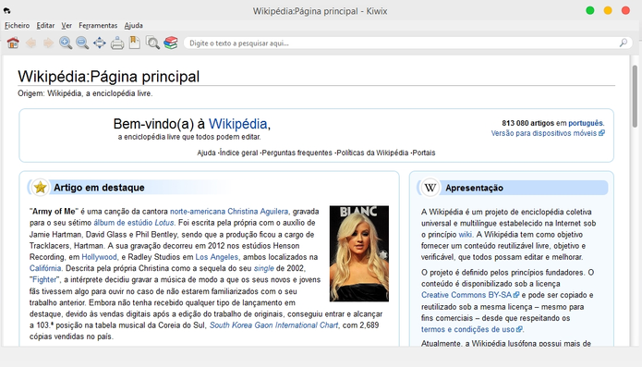The width and height of the screenshot is (642, 367).
Task: Click the yellow window button
Action: pos(608,11)
